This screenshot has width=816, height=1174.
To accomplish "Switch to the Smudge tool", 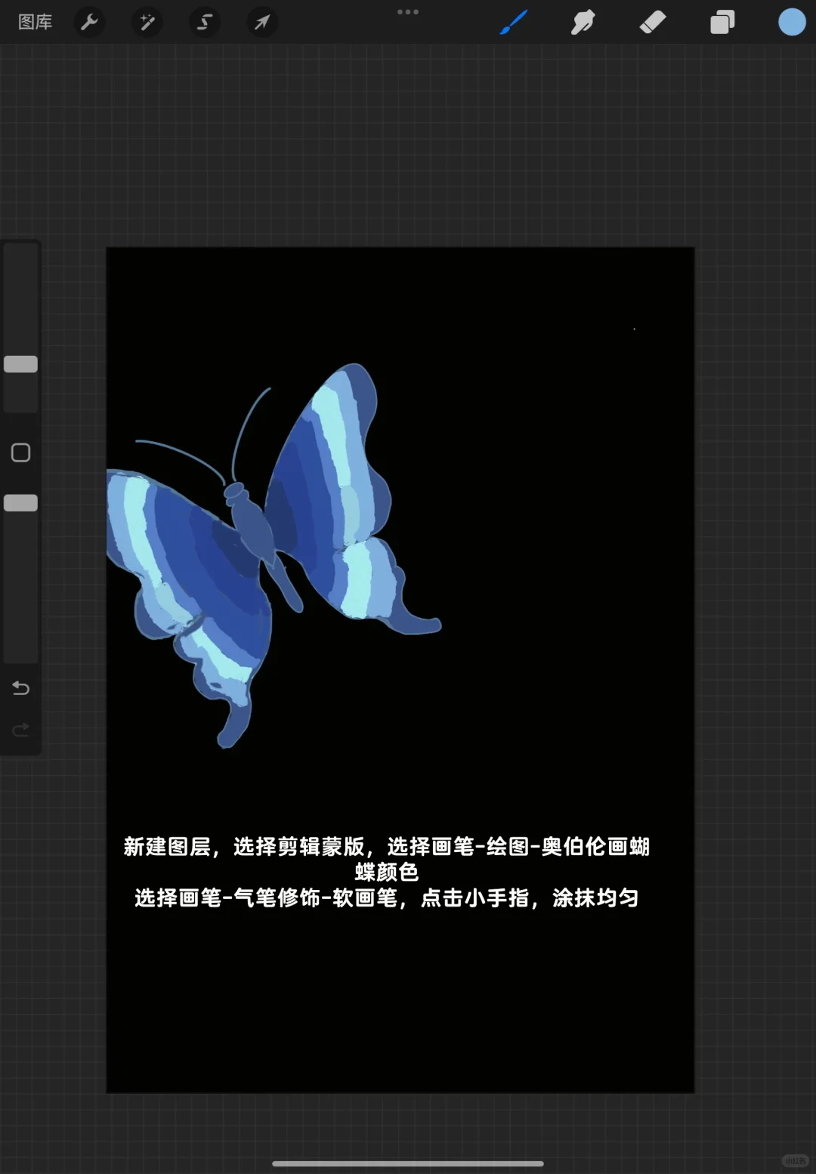I will pos(583,22).
